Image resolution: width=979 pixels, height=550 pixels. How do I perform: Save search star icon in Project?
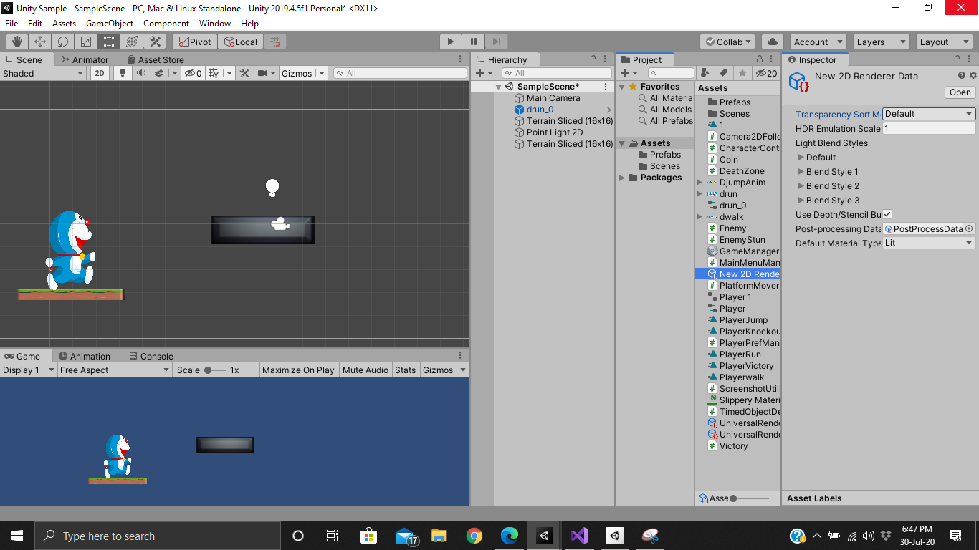[742, 73]
